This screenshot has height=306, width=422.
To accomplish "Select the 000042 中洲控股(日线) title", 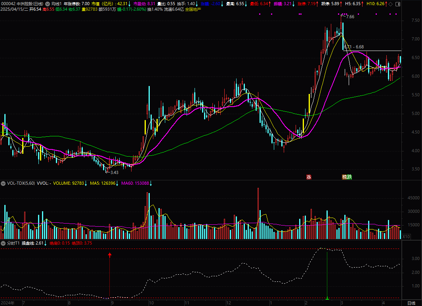I will 22,4.
